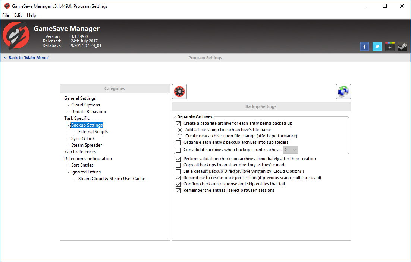Select Backup Settings tree item
This screenshot has width=411, height=262.
pyautogui.click(x=87, y=125)
